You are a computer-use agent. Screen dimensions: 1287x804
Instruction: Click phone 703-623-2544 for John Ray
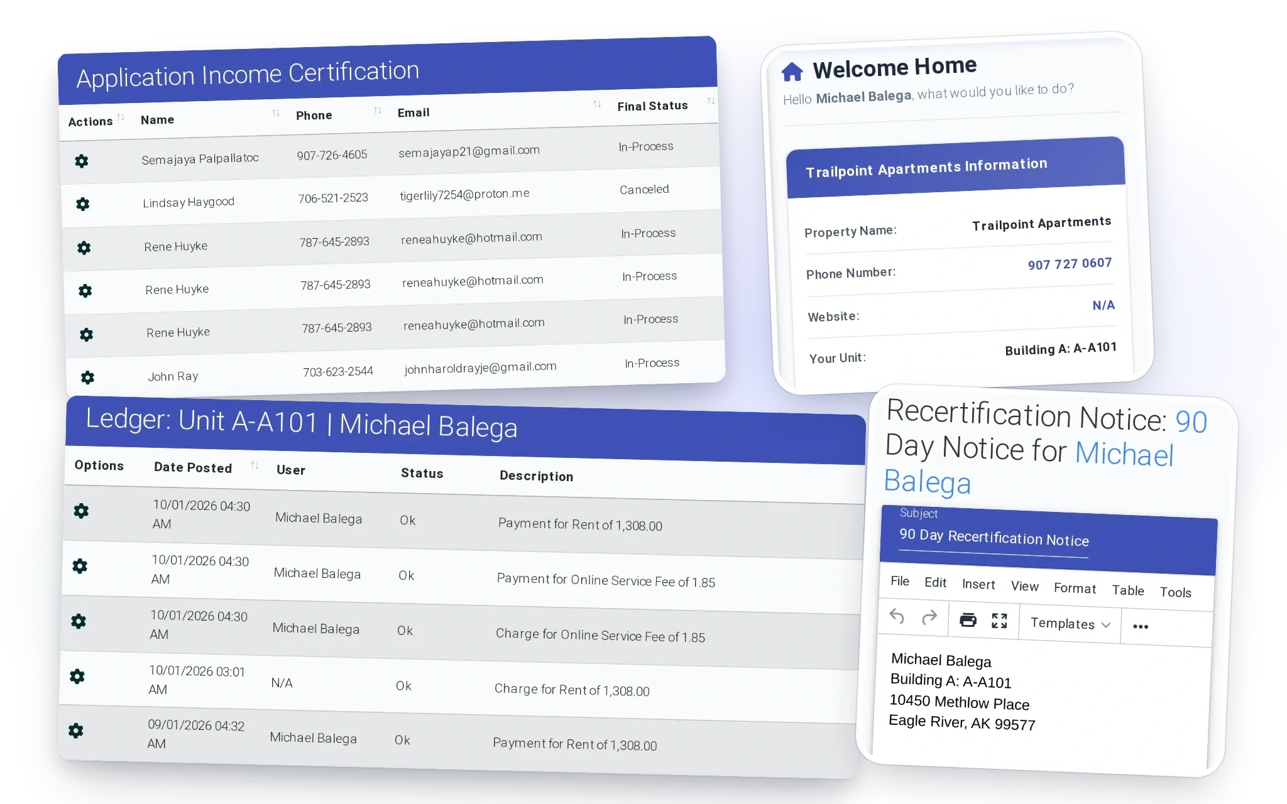click(338, 371)
